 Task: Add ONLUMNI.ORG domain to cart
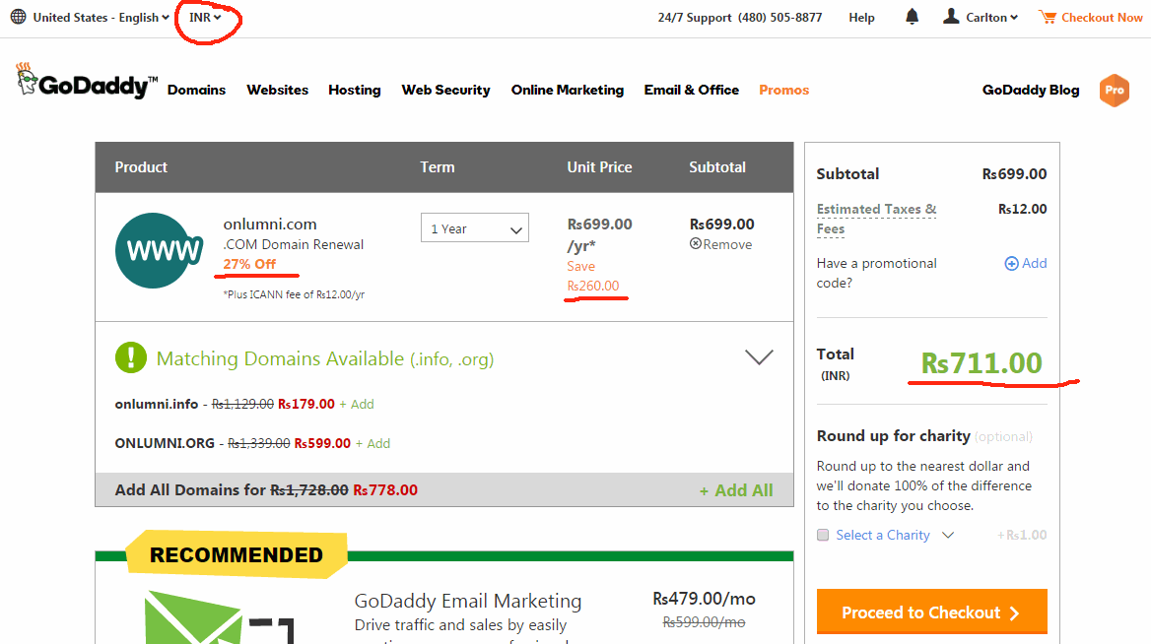coord(372,443)
